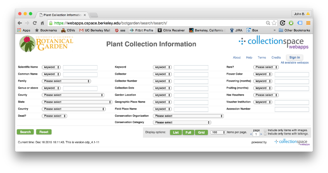328x173 pixels.
Task: Open the JIRA bookmark
Action: [x=236, y=30]
